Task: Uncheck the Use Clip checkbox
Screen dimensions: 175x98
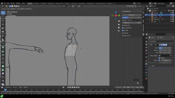Action: tap(123, 30)
